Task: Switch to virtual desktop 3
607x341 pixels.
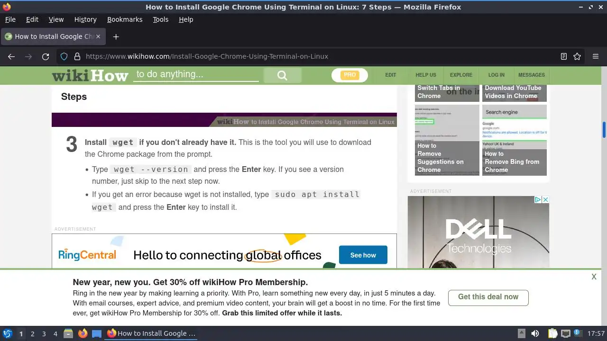Action: click(x=44, y=334)
